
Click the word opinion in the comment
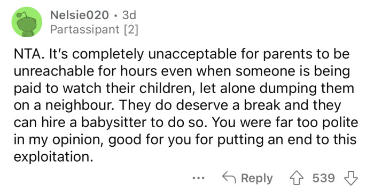click(77, 140)
